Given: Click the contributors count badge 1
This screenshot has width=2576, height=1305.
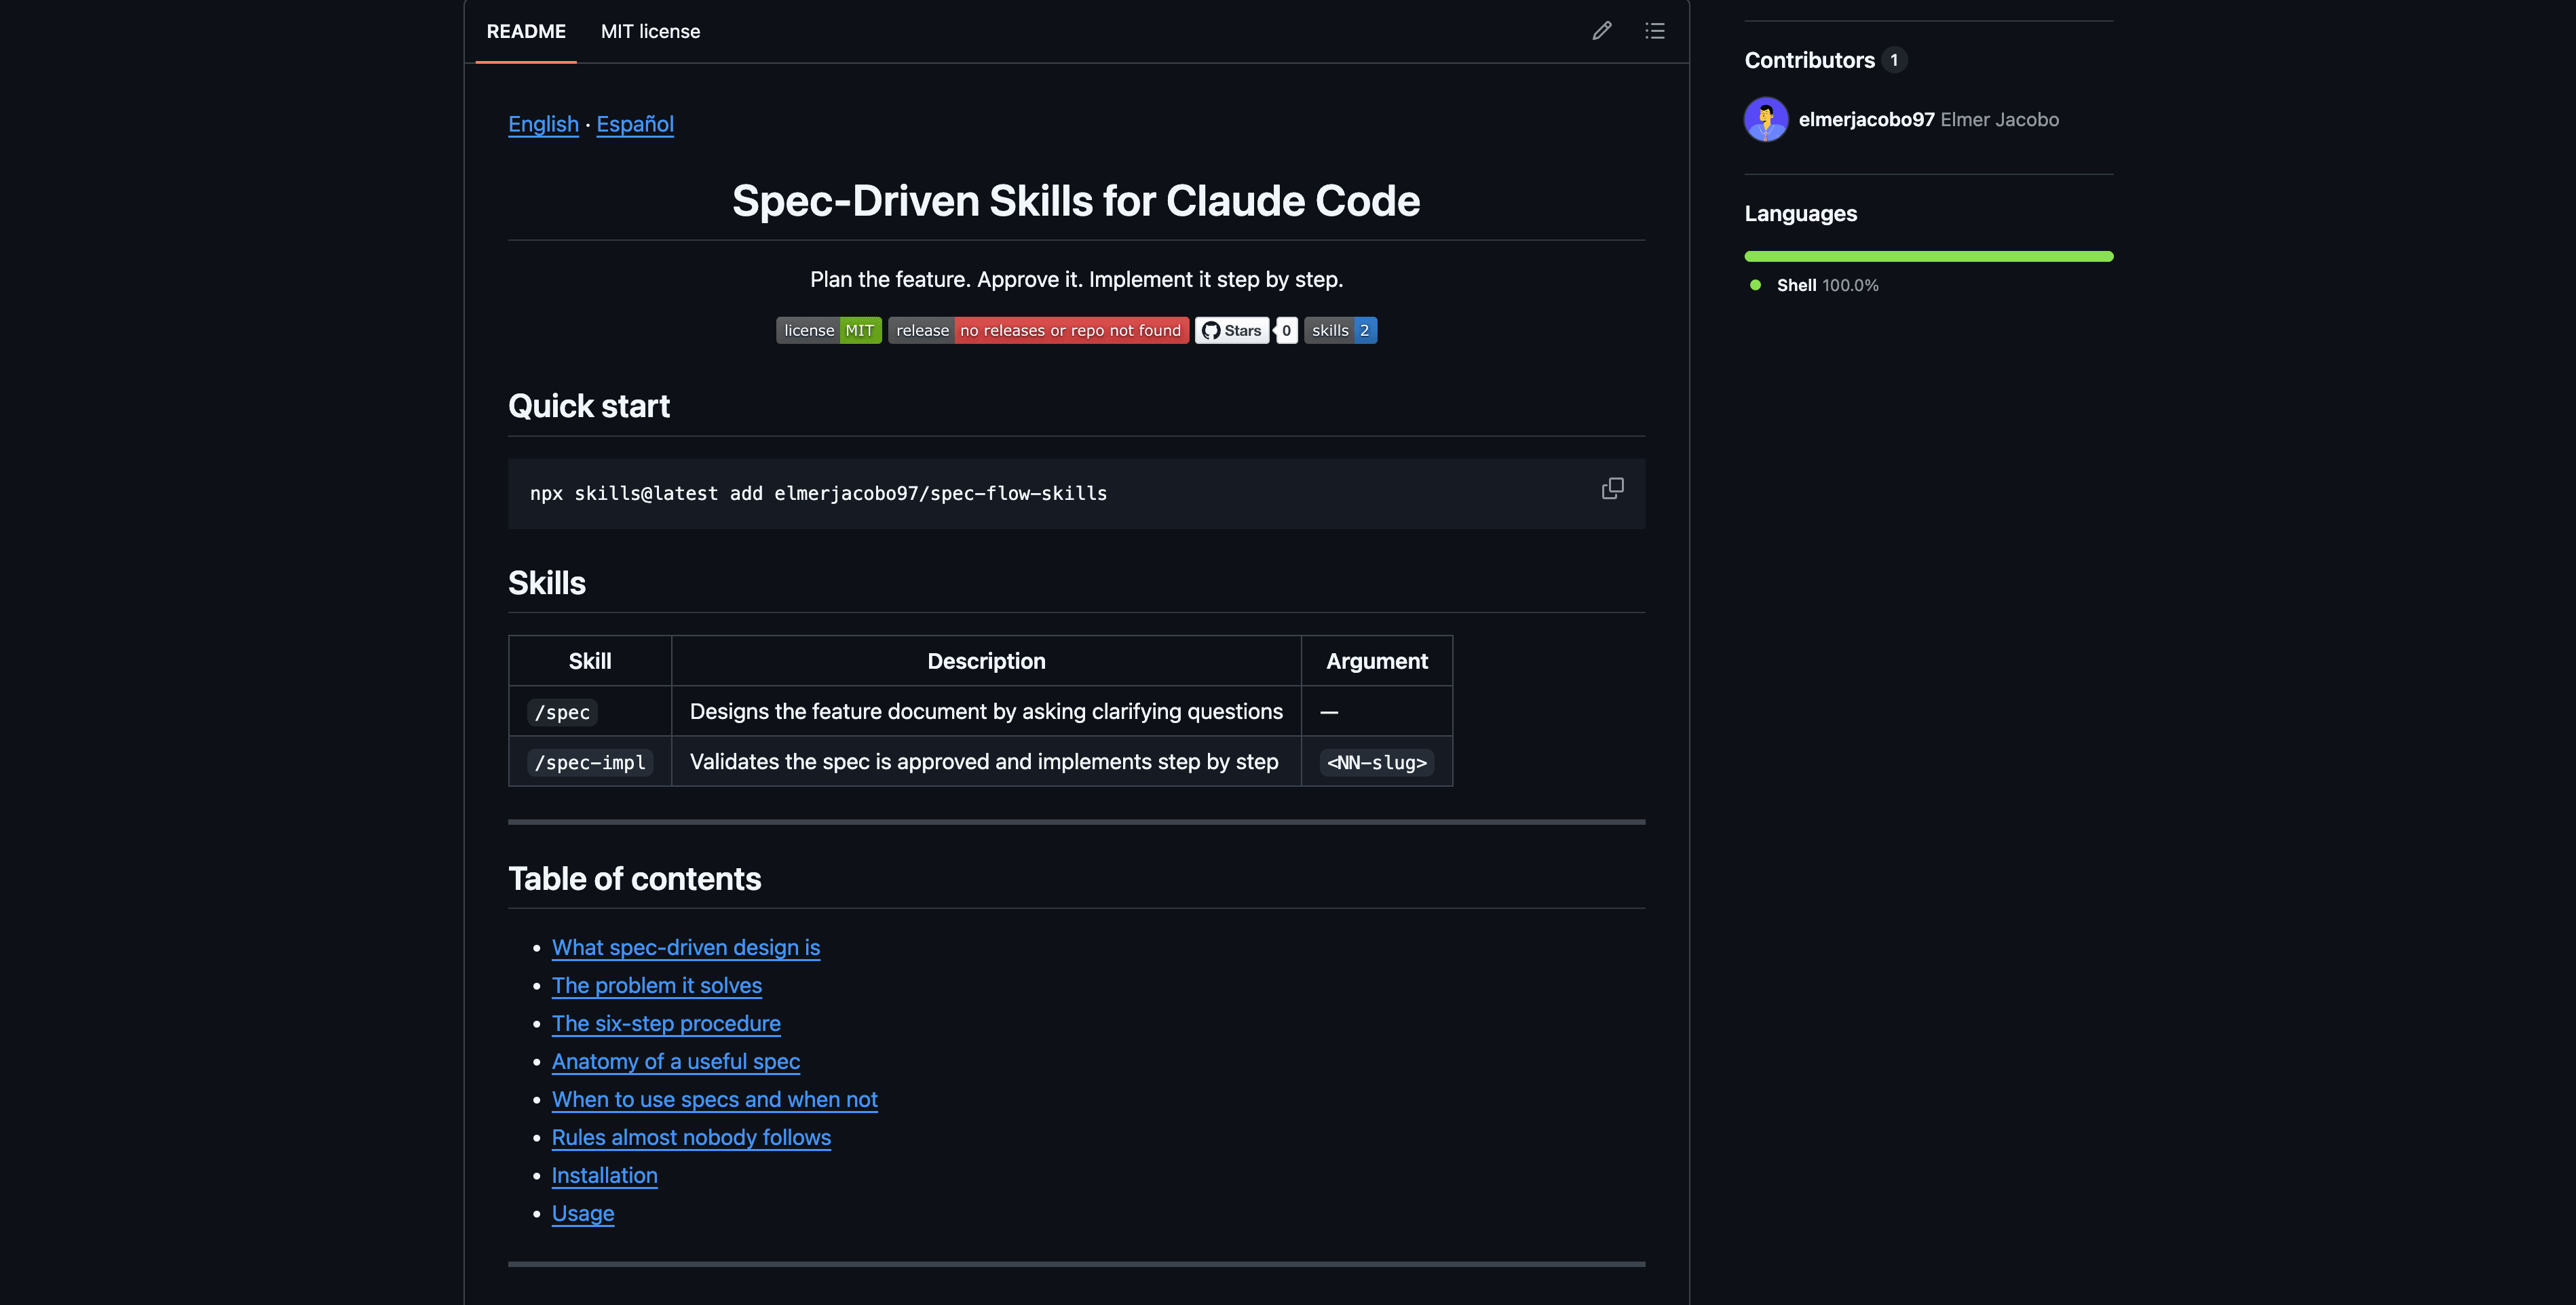Looking at the screenshot, I should 1894,60.
